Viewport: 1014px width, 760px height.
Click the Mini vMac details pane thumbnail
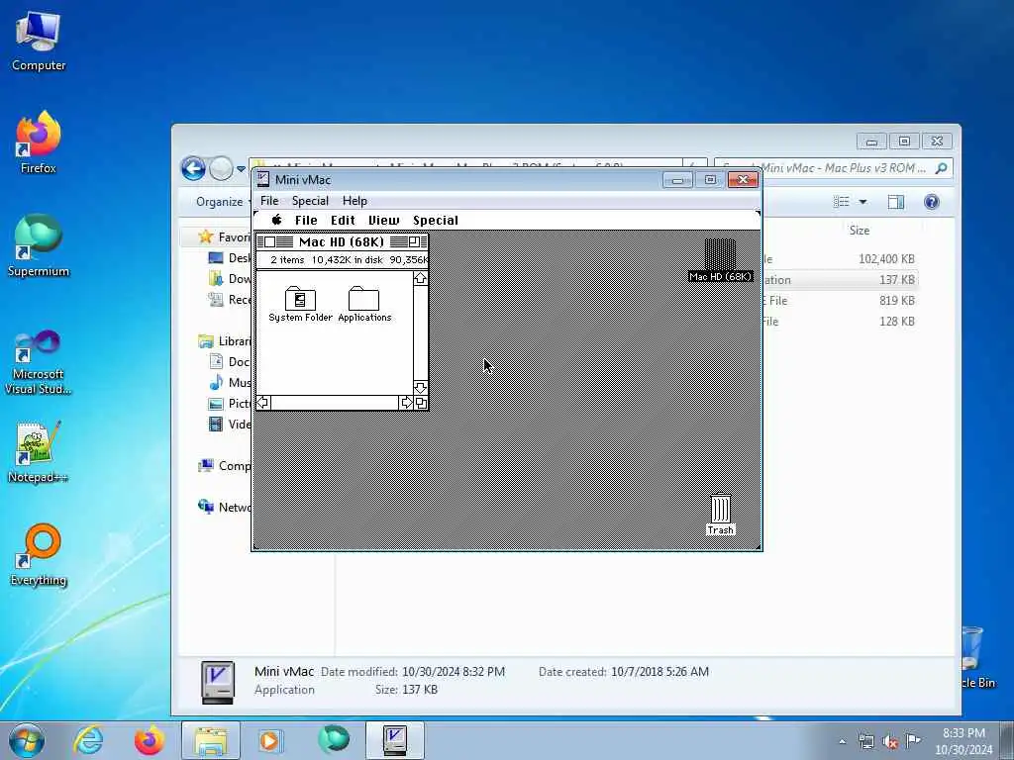coord(217,682)
